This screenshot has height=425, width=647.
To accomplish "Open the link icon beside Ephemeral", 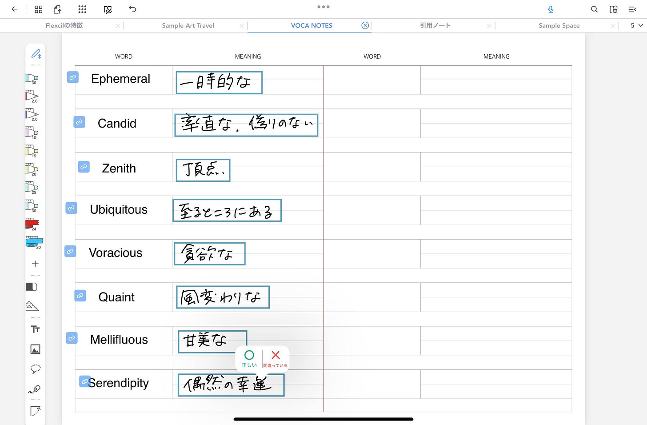I will pos(72,77).
